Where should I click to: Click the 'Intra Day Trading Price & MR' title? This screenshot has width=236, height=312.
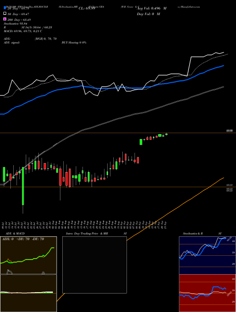(x=87, y=234)
